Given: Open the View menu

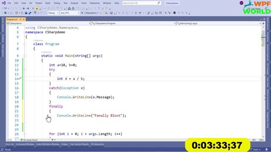Looking at the screenshot, I should [24, 3].
